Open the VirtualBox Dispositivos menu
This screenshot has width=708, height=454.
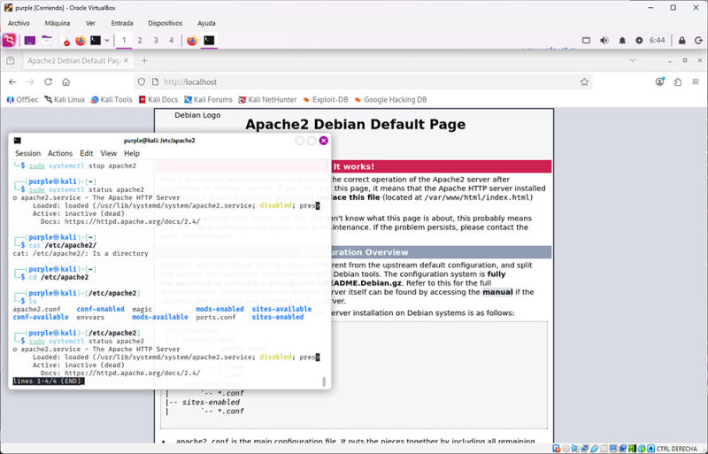(165, 23)
